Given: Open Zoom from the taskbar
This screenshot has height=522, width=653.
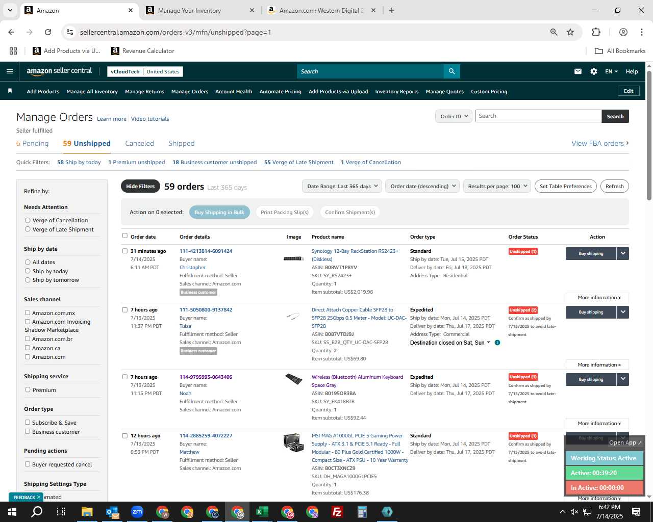Looking at the screenshot, I should click(137, 512).
